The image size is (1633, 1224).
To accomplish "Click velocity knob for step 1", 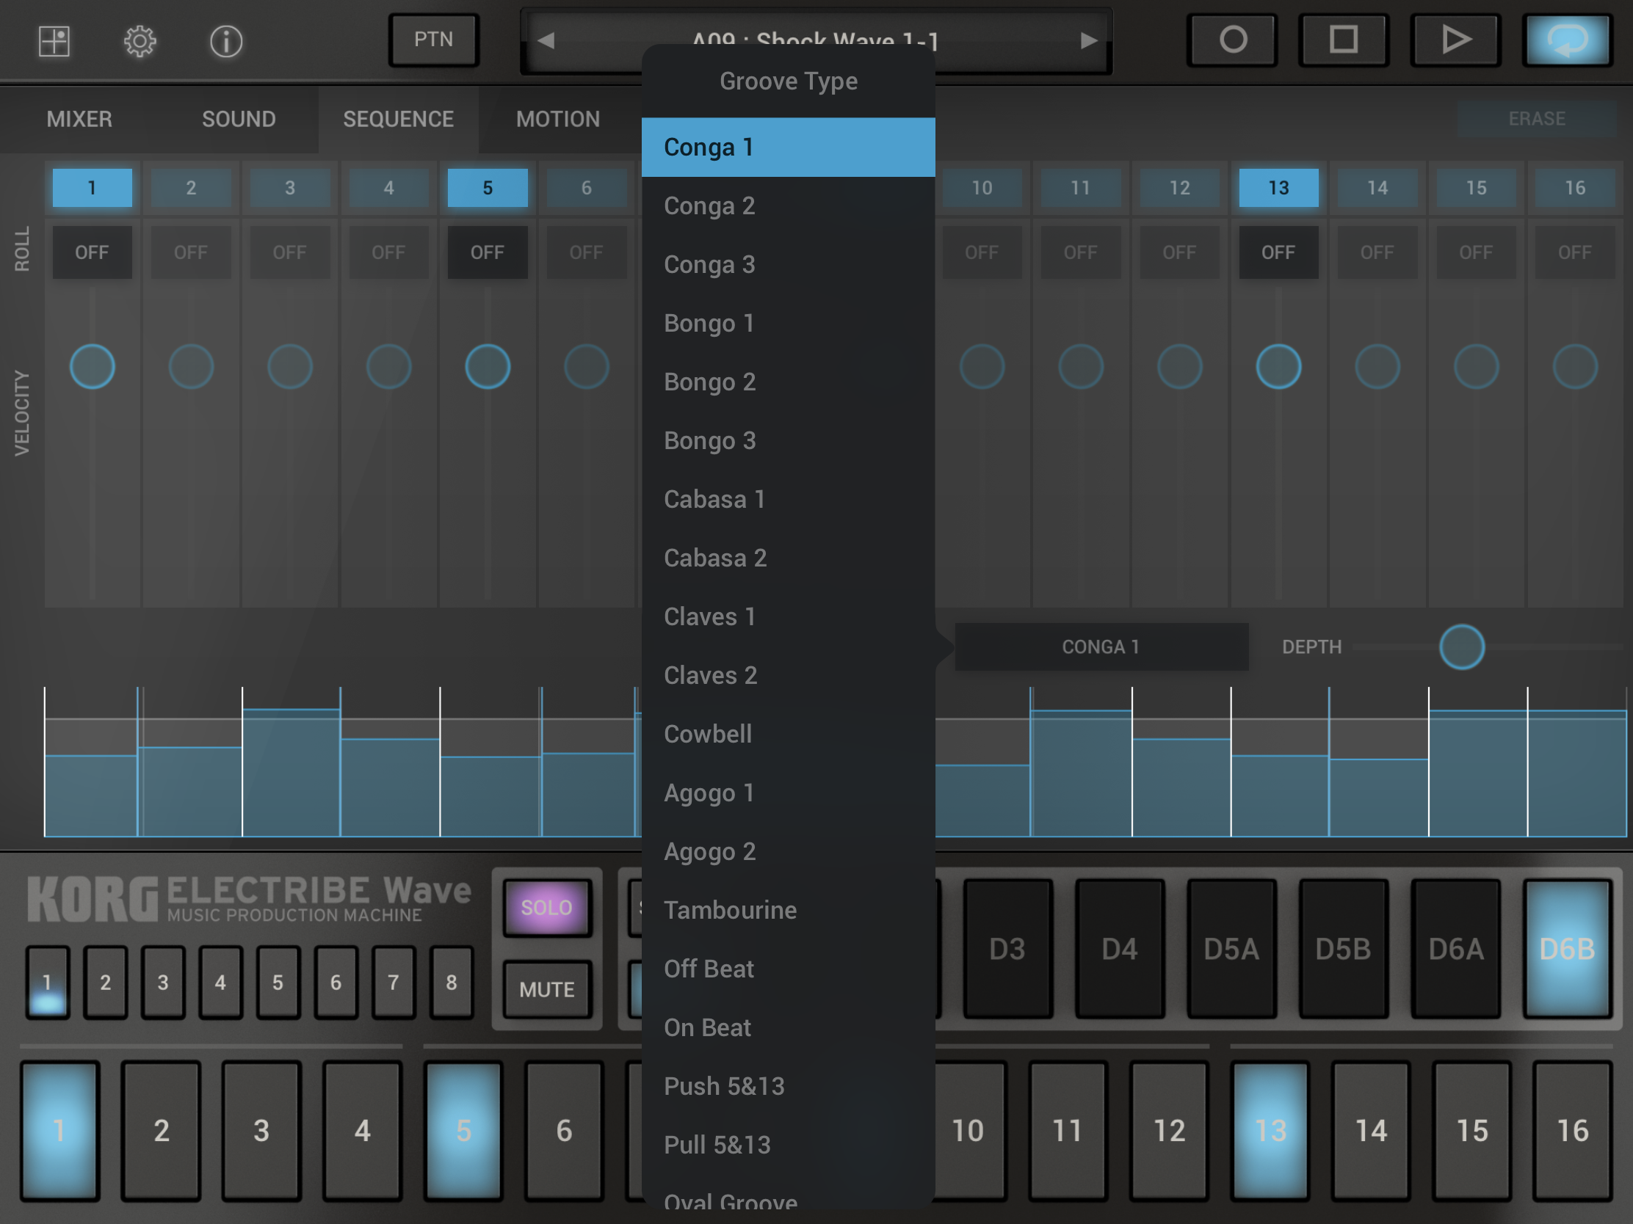I will pos(93,367).
